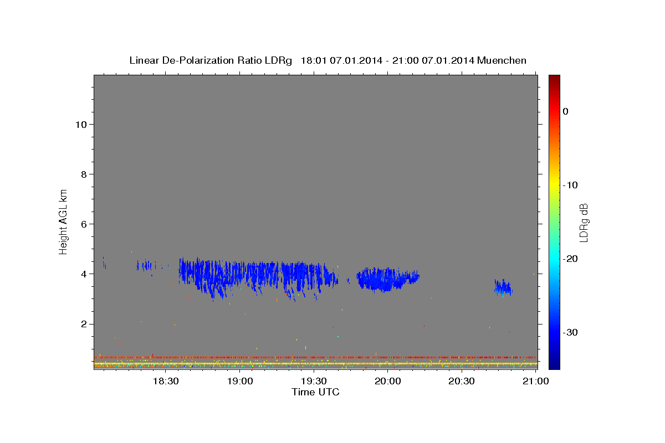This screenshot has height=443, width=665.
Task: Click the colorbar value 0
Action: click(565, 111)
